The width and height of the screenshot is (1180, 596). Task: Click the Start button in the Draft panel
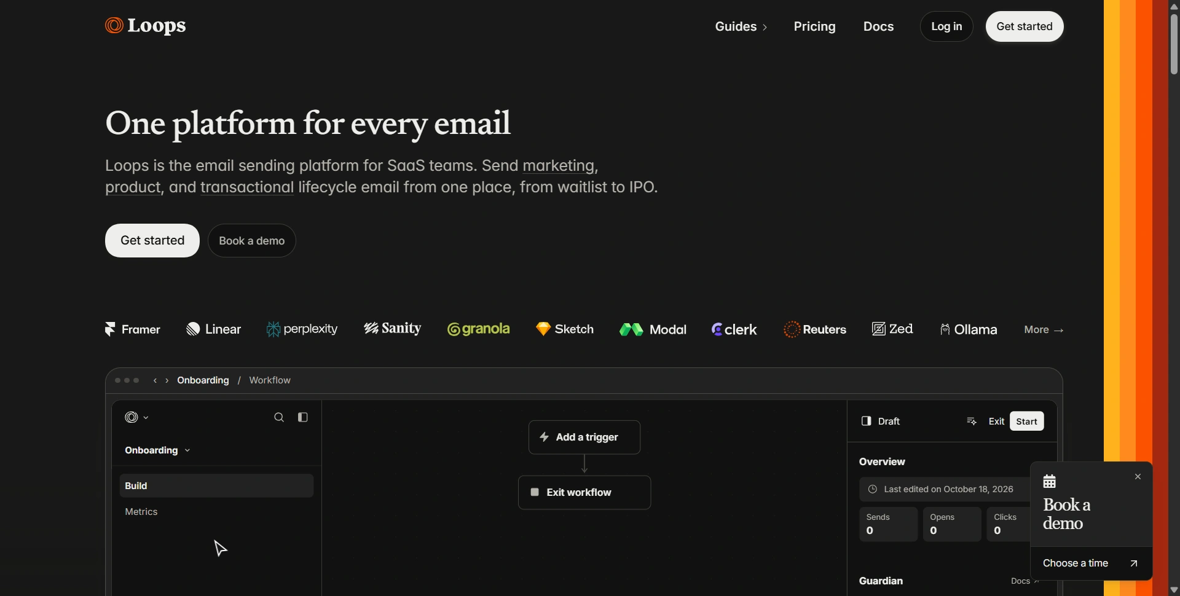(x=1027, y=422)
